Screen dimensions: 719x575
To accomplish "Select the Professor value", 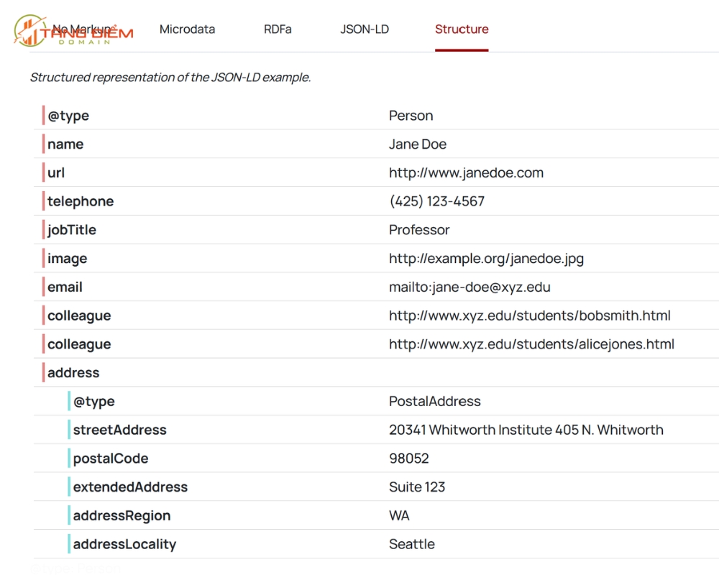I will 419,230.
